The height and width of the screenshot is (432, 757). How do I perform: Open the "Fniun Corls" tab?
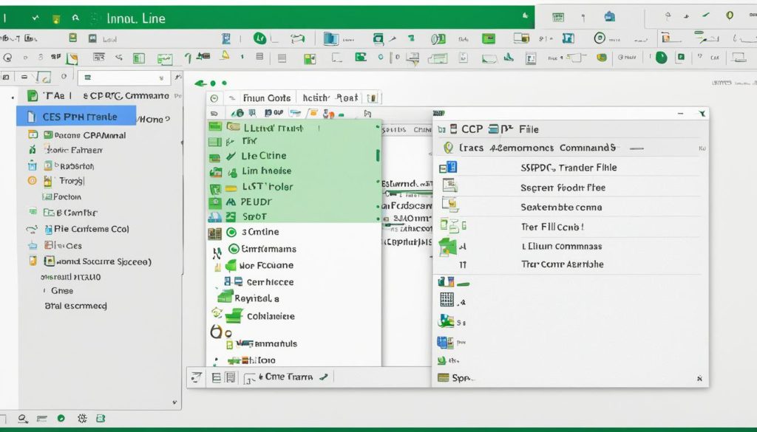pyautogui.click(x=266, y=98)
